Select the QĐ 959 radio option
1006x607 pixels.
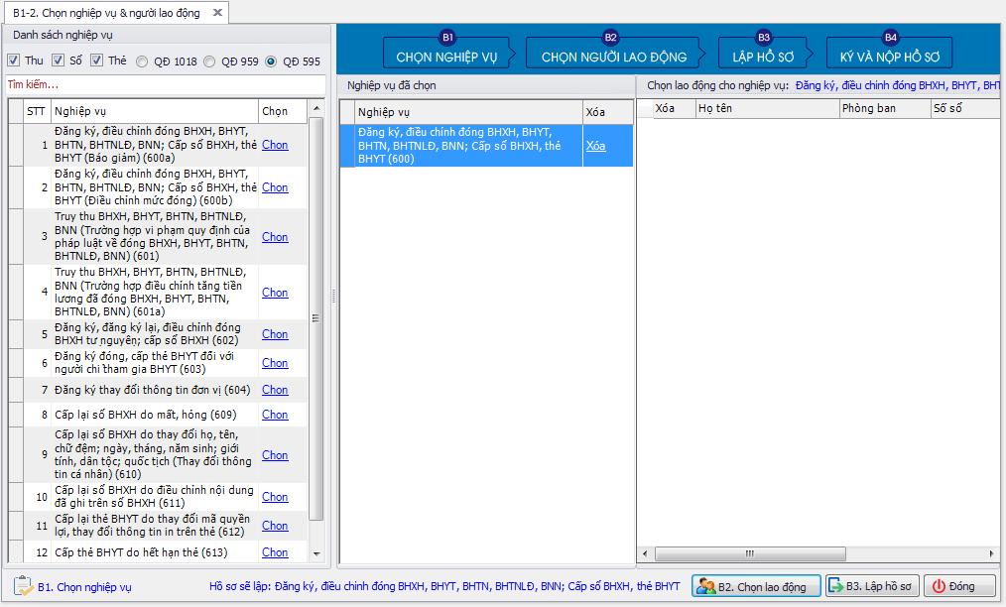pyautogui.click(x=209, y=61)
